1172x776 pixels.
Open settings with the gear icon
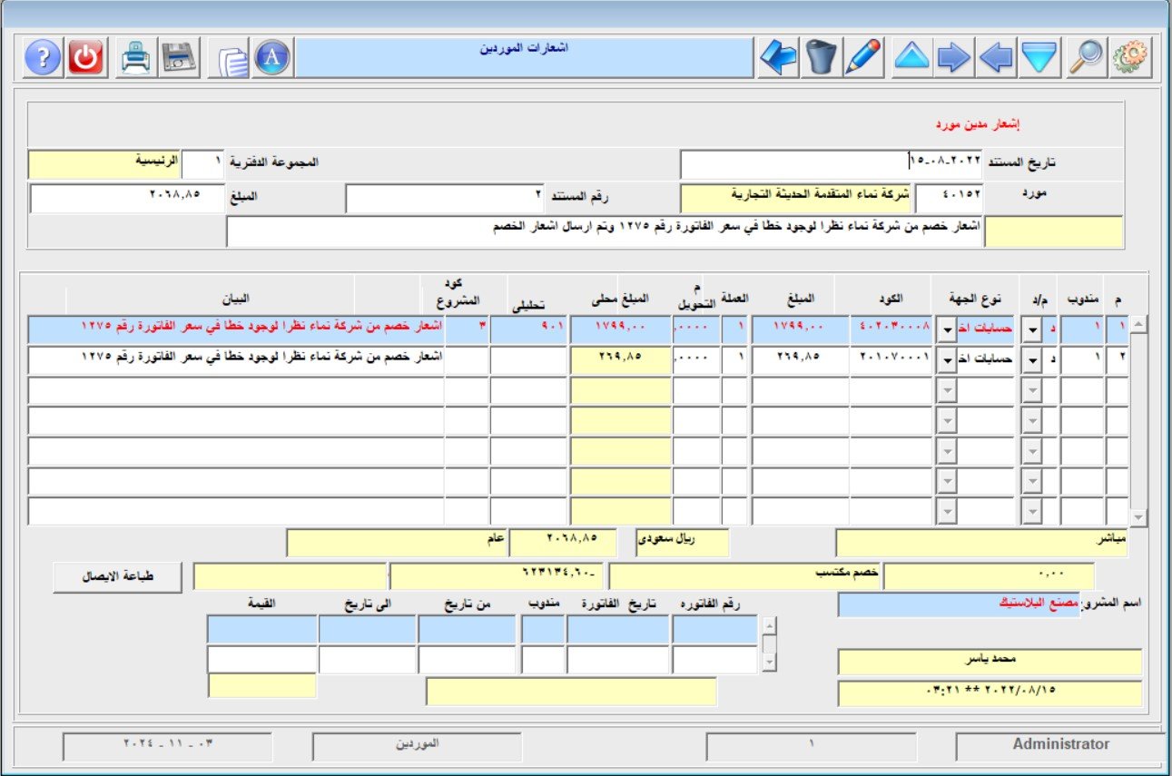(x=1130, y=58)
